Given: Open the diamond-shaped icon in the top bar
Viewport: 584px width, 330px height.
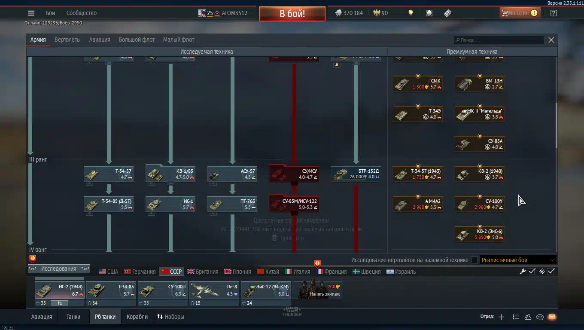Looking at the screenshot, I should (x=429, y=13).
